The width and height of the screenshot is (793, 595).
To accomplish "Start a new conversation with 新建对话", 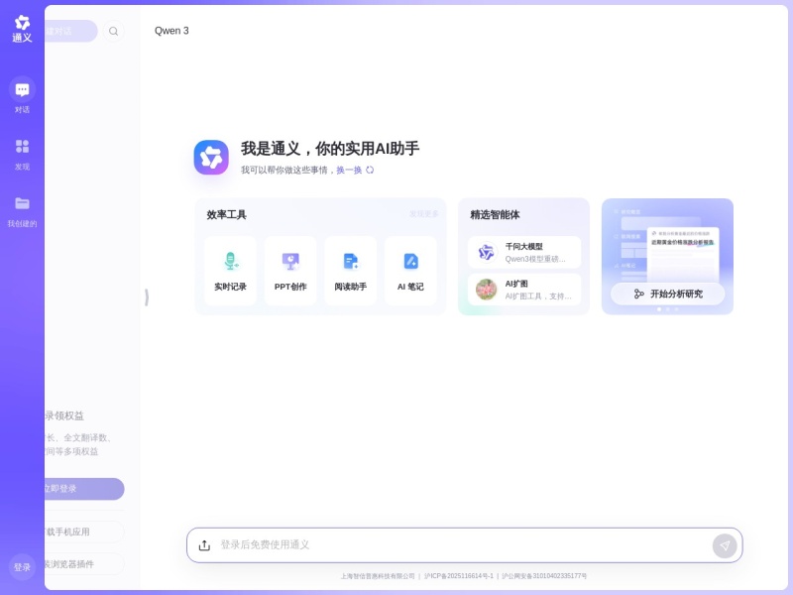I will pyautogui.click(x=70, y=31).
